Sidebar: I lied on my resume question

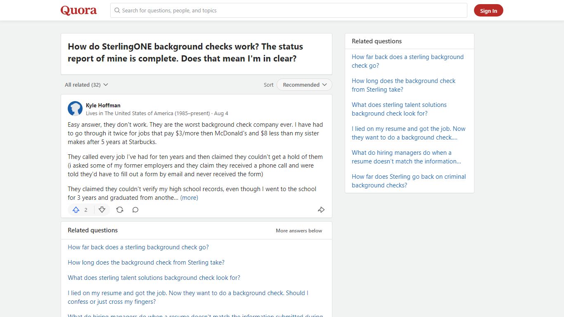coord(408,133)
